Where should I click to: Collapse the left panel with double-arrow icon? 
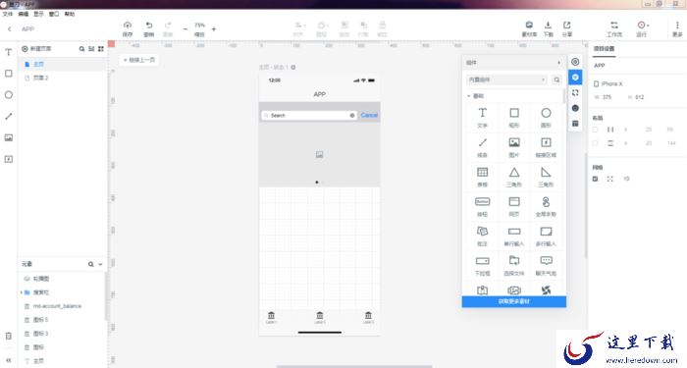8,360
